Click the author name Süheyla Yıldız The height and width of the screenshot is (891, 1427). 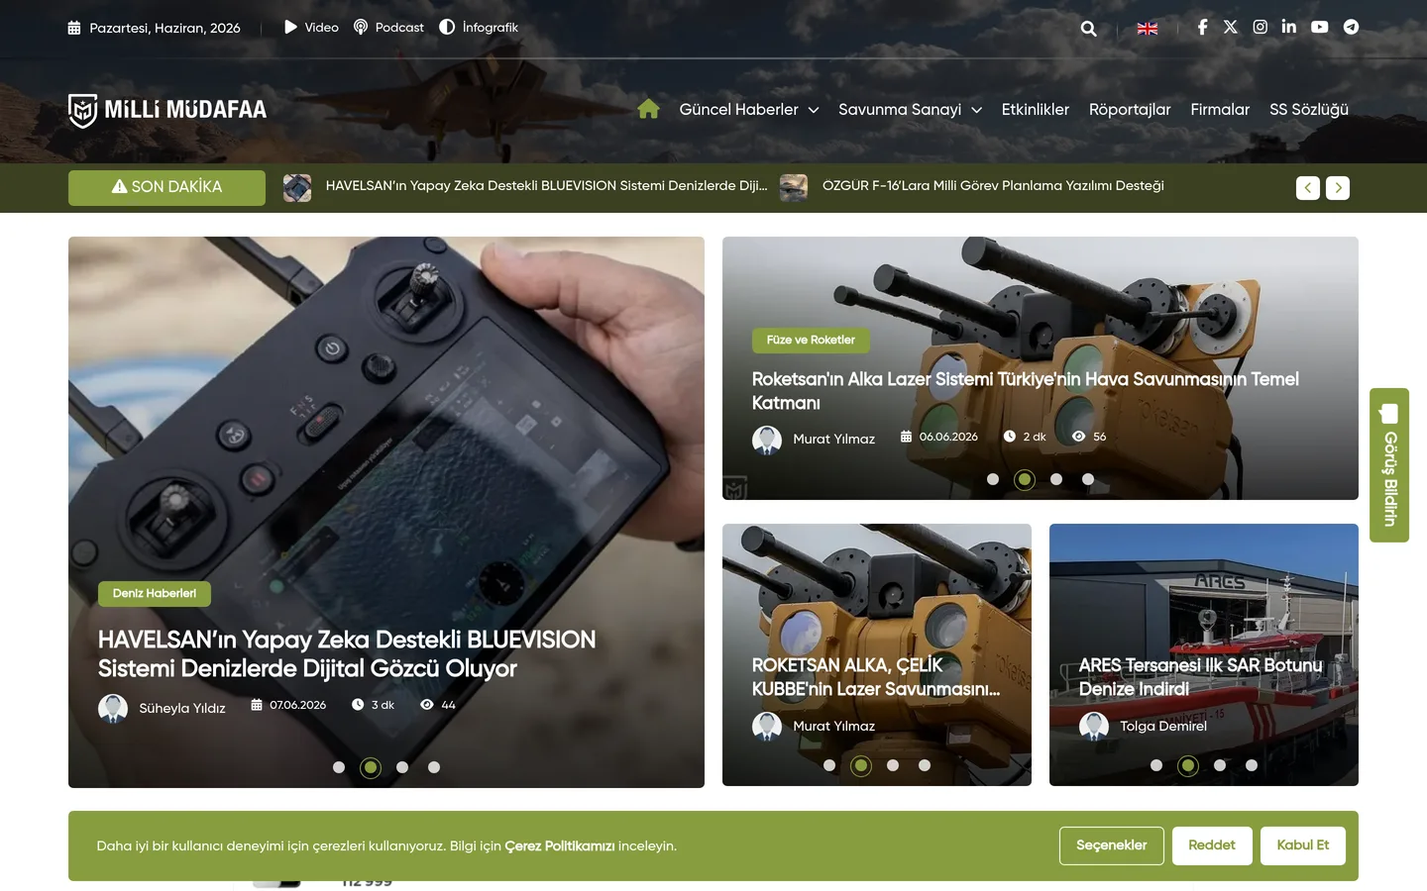182,709
